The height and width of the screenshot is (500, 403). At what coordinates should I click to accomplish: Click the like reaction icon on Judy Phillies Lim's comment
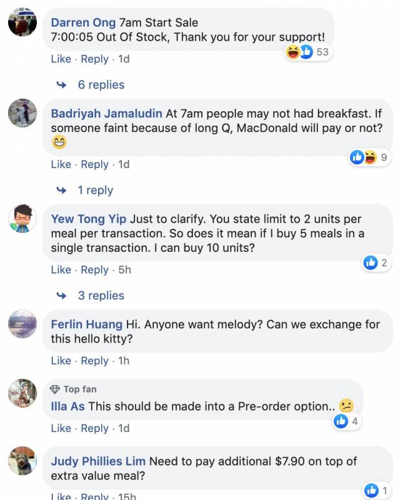[x=371, y=490]
